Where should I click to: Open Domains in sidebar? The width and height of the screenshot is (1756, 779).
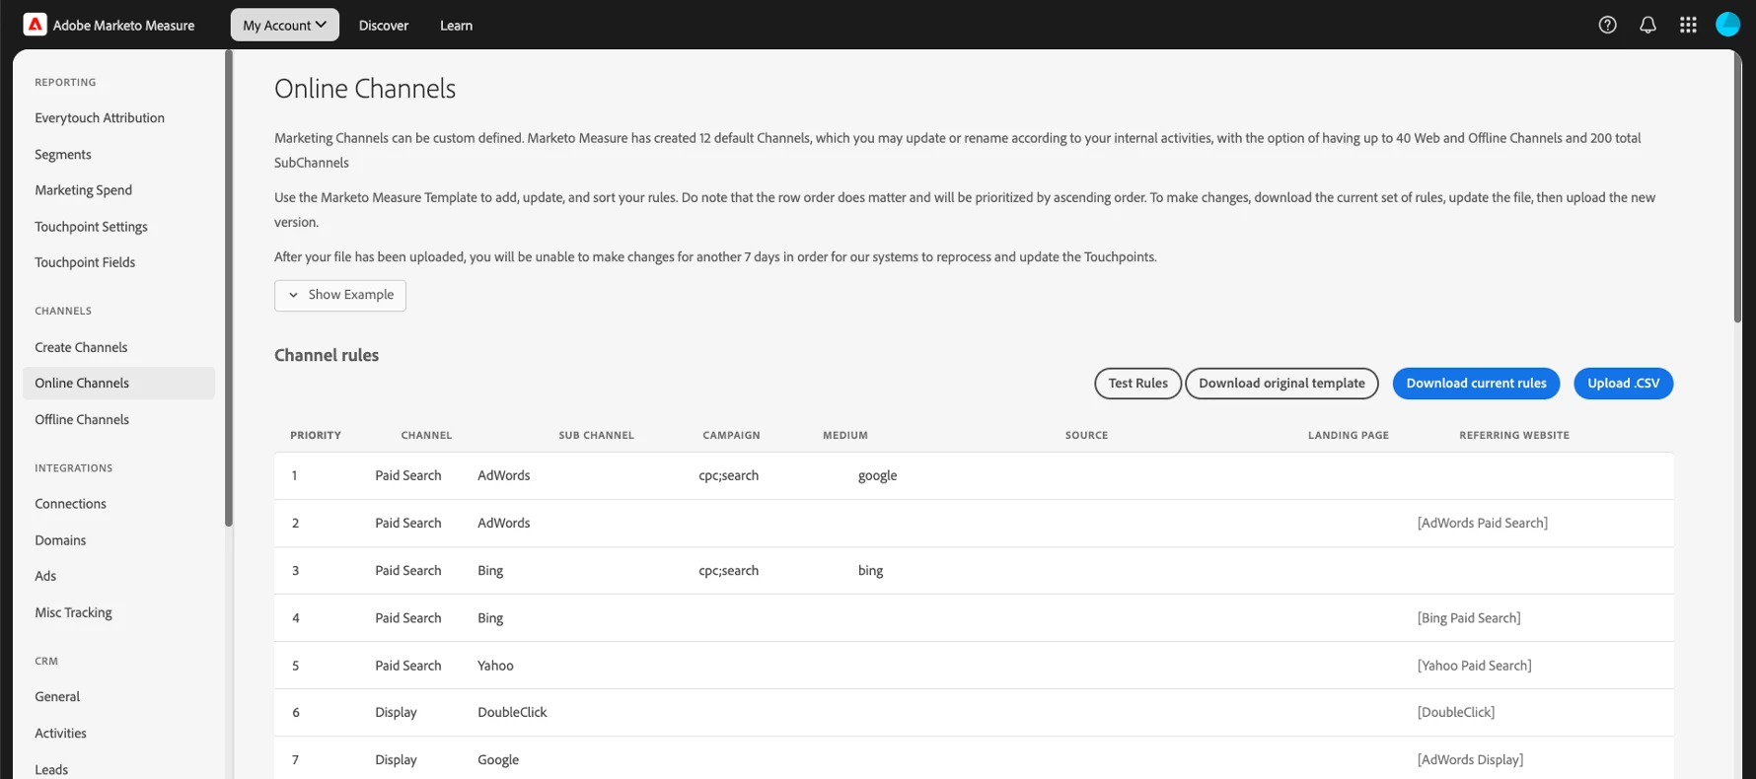pos(60,540)
